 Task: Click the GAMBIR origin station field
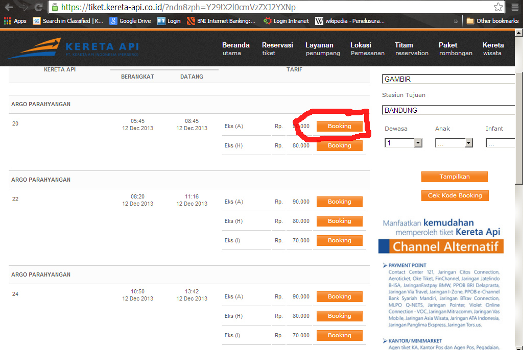(x=448, y=79)
